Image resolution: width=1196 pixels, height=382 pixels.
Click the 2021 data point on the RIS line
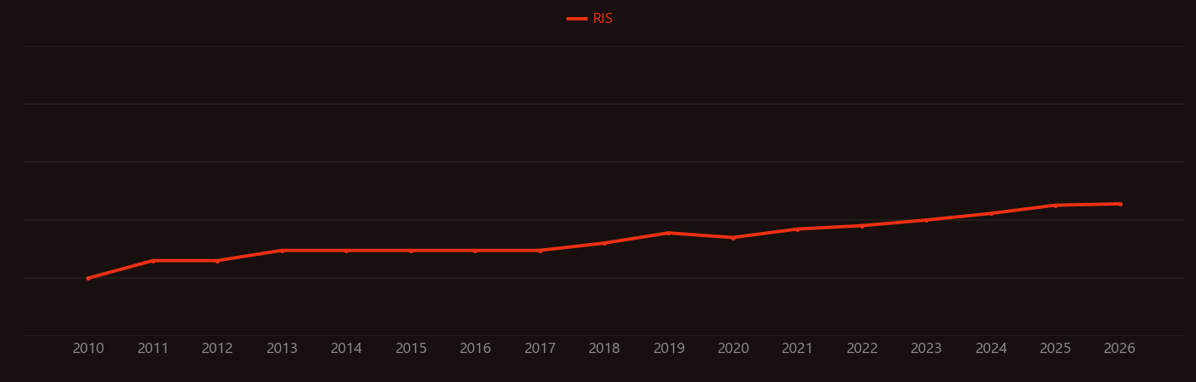[x=798, y=229]
